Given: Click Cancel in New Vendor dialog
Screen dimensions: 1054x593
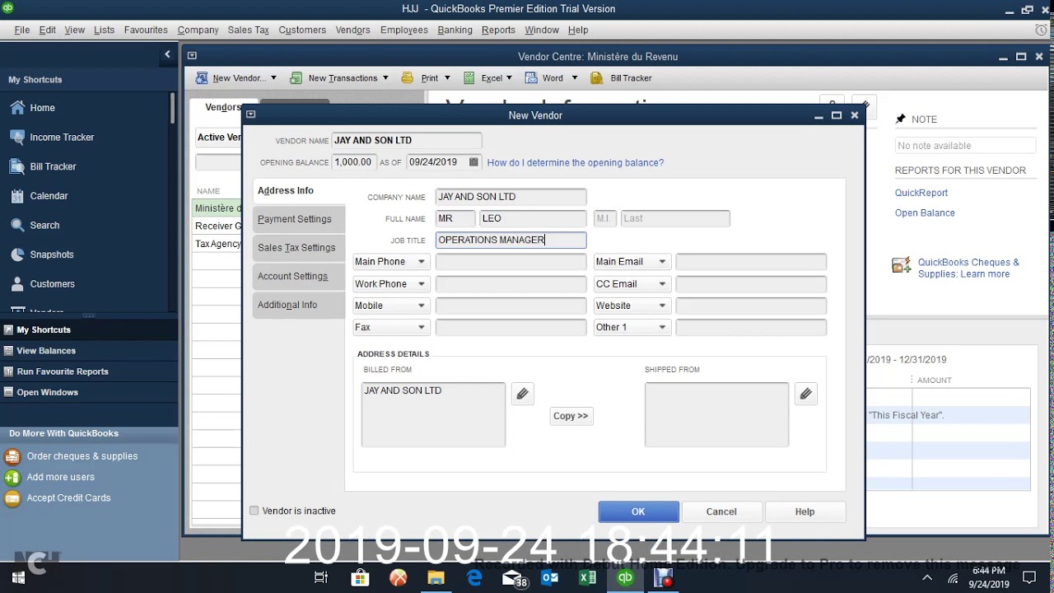Looking at the screenshot, I should [721, 511].
